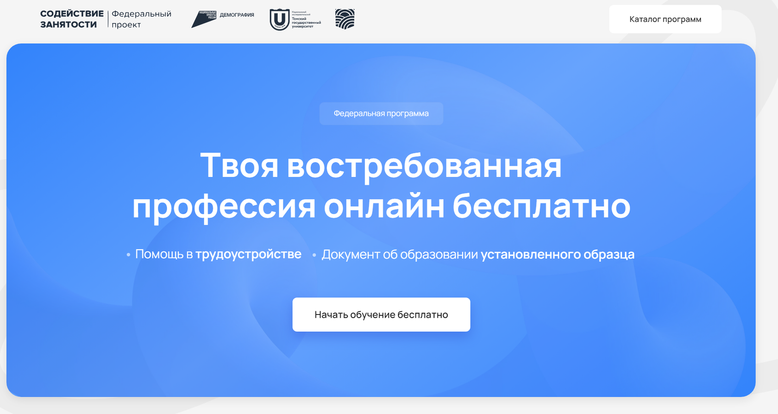Click Документ об образовании установленного образца text
Image resolution: width=778 pixels, height=414 pixels.
click(478, 254)
